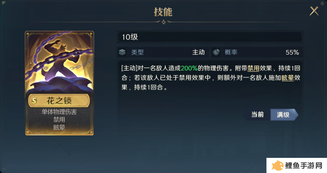Open the 禁用 keyword link in description
327x173 pixels.
(253, 68)
